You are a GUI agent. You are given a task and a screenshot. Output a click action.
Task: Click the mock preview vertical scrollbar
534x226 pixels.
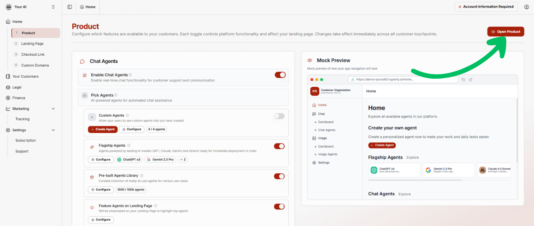click(x=516, y=130)
